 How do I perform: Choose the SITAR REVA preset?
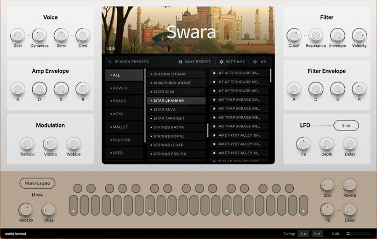click(x=176, y=110)
